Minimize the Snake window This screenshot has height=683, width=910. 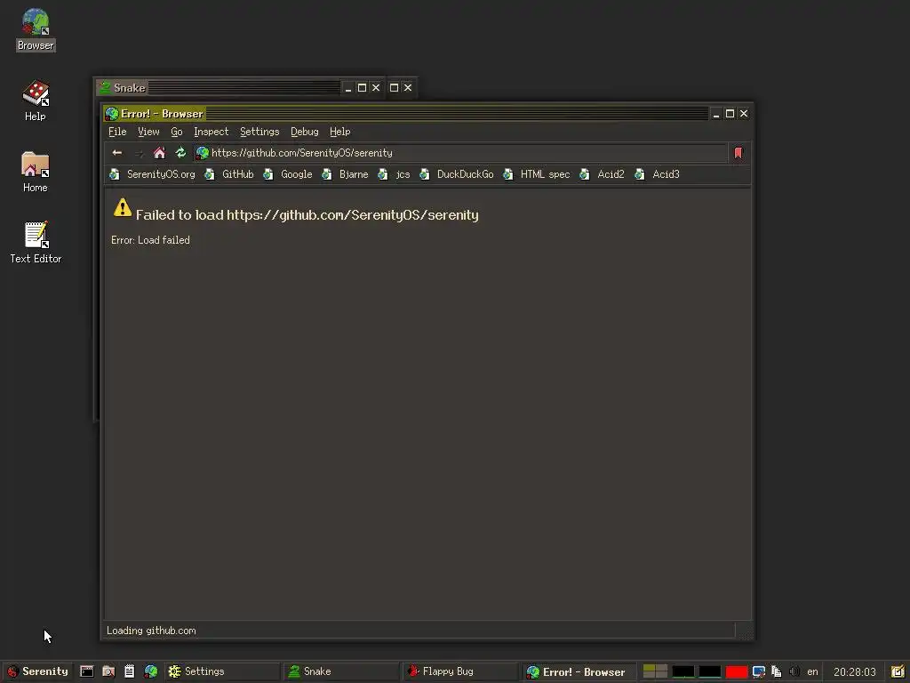pos(348,88)
